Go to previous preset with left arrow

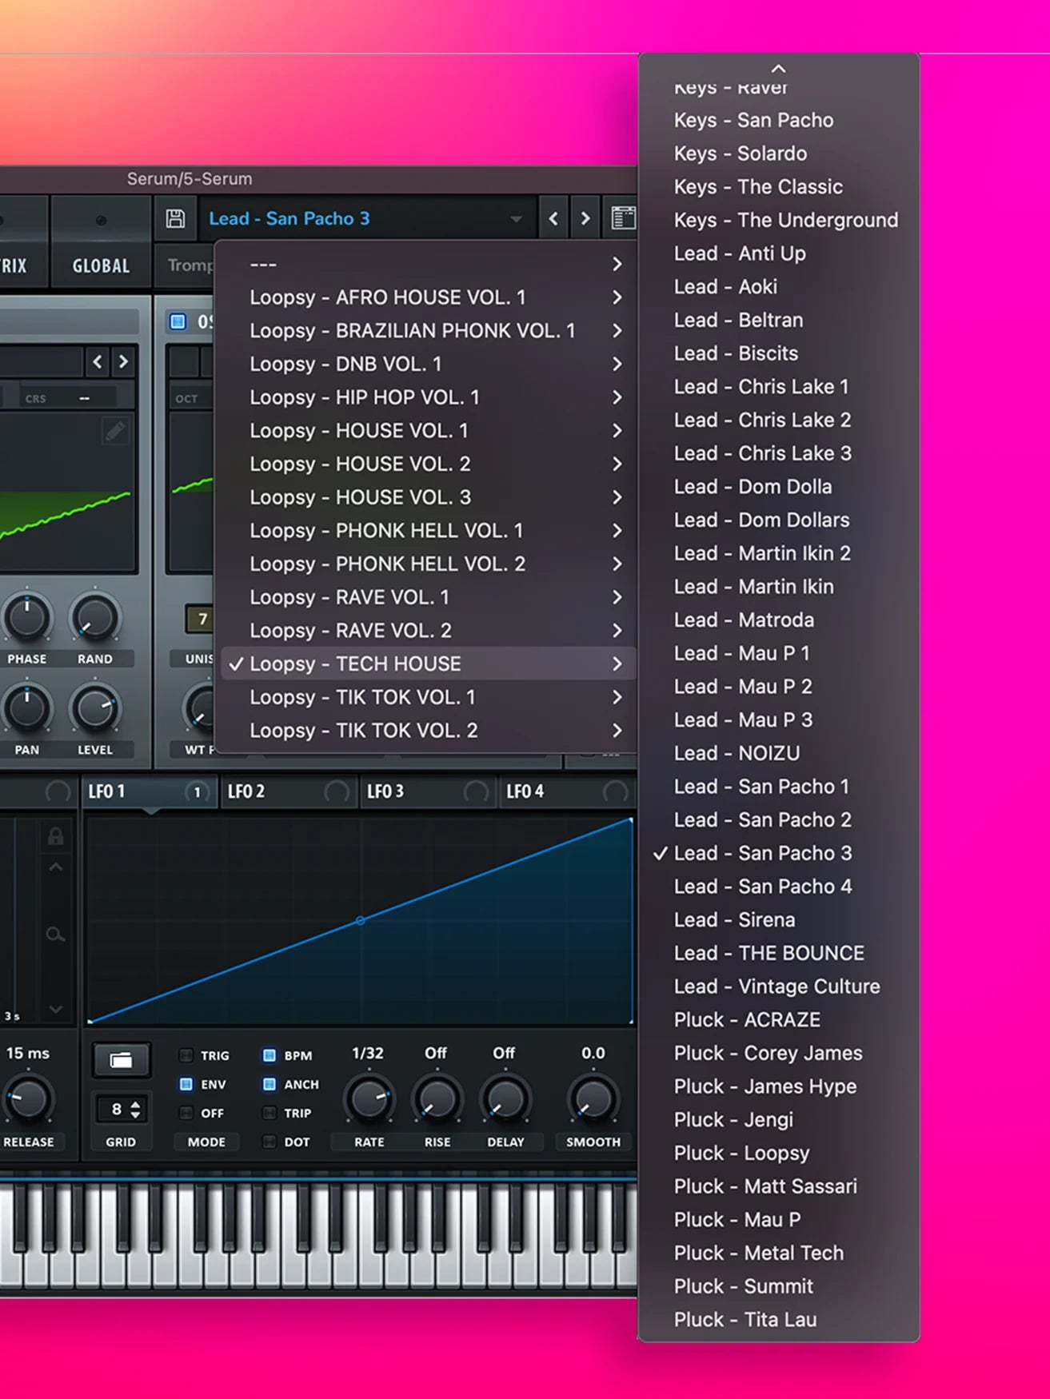[x=553, y=218]
